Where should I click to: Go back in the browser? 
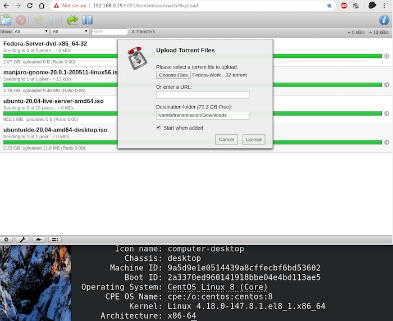(6, 6)
